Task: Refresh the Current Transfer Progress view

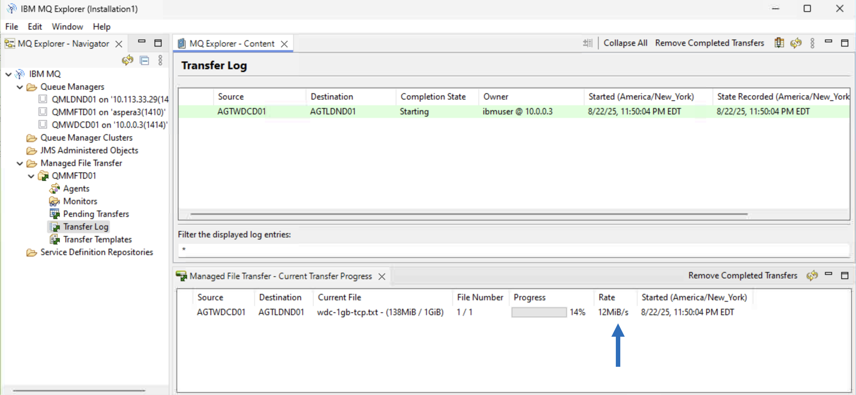Action: 812,275
